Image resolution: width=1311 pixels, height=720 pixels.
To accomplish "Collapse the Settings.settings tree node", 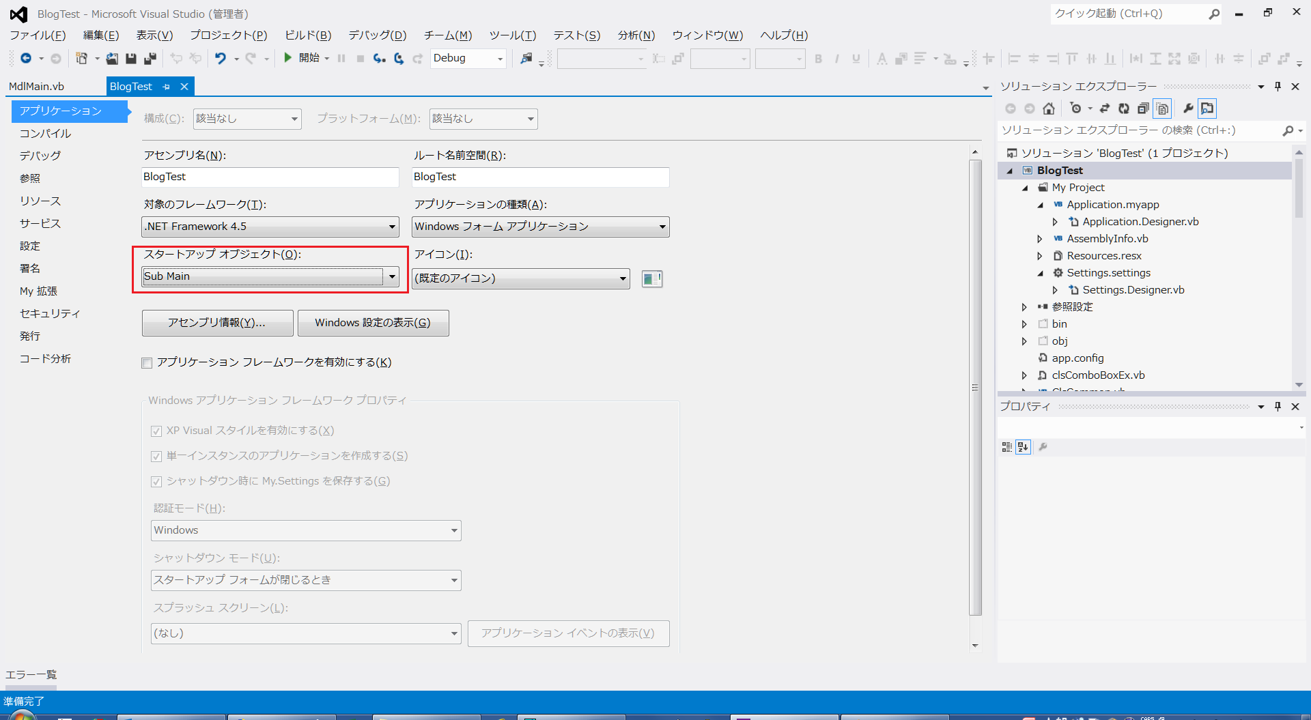I will [x=1041, y=273].
